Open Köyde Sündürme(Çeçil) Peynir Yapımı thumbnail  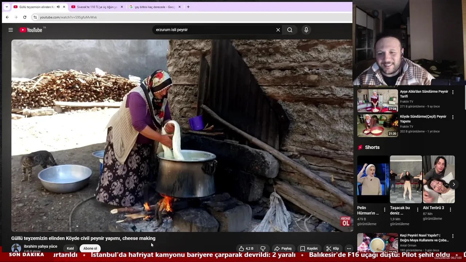(x=378, y=126)
